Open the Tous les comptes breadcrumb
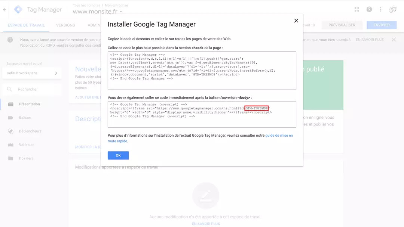 tap(86, 5)
